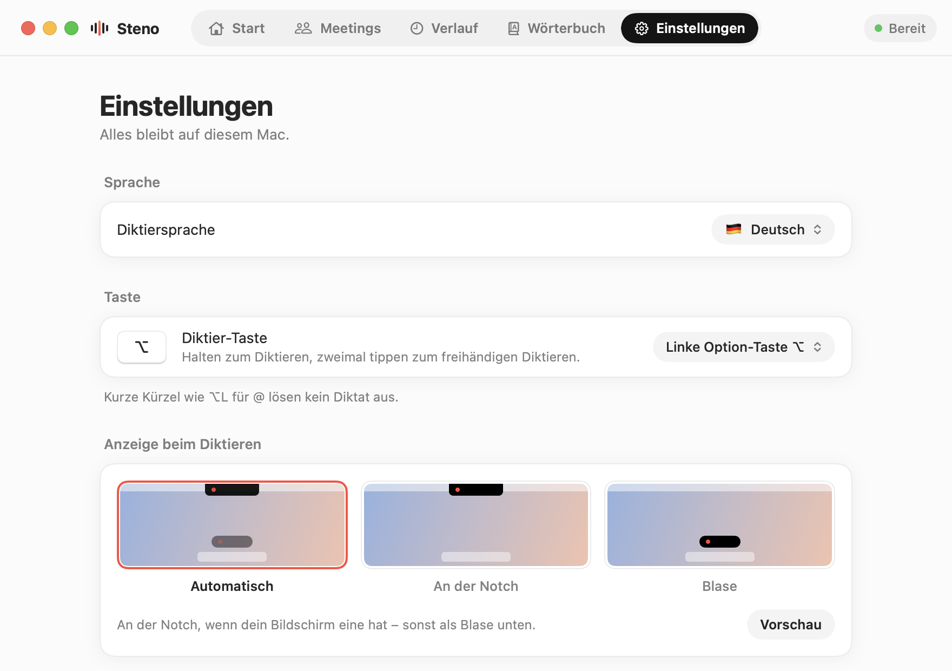This screenshot has height=671, width=952.
Task: Click the Diktiersprache row label
Action: (x=166, y=230)
